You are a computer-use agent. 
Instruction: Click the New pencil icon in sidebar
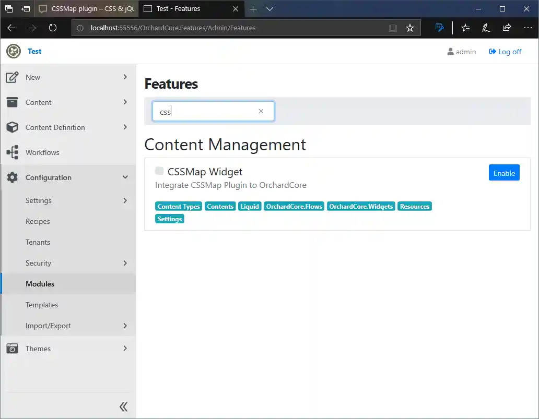pyautogui.click(x=13, y=77)
